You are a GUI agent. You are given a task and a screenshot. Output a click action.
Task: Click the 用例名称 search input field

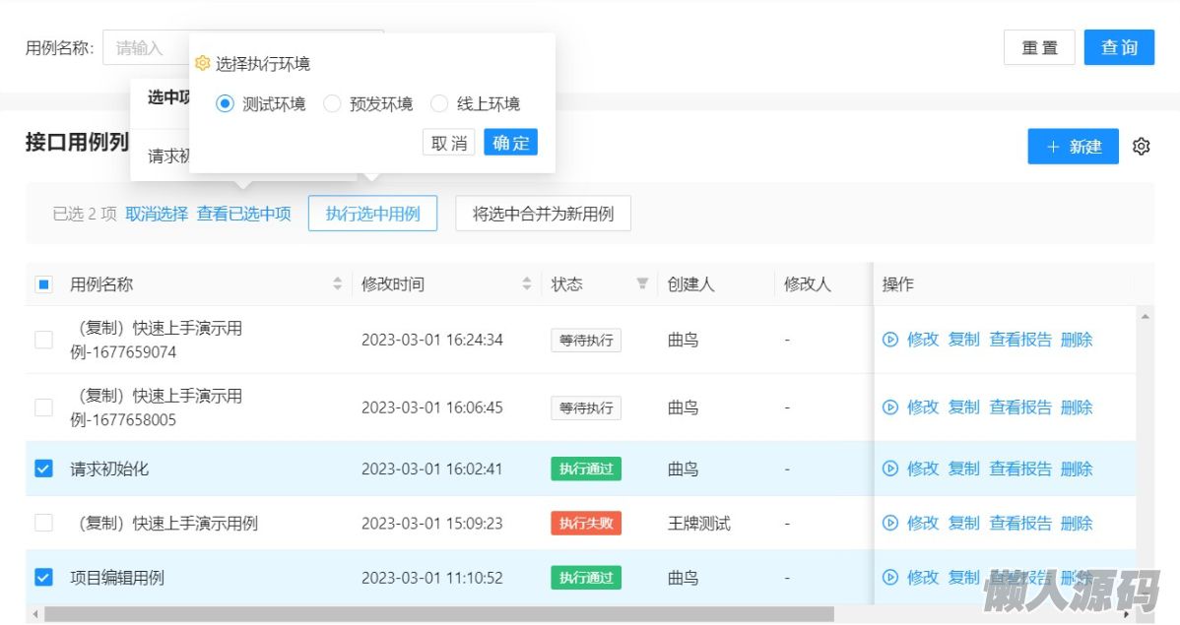click(x=148, y=47)
